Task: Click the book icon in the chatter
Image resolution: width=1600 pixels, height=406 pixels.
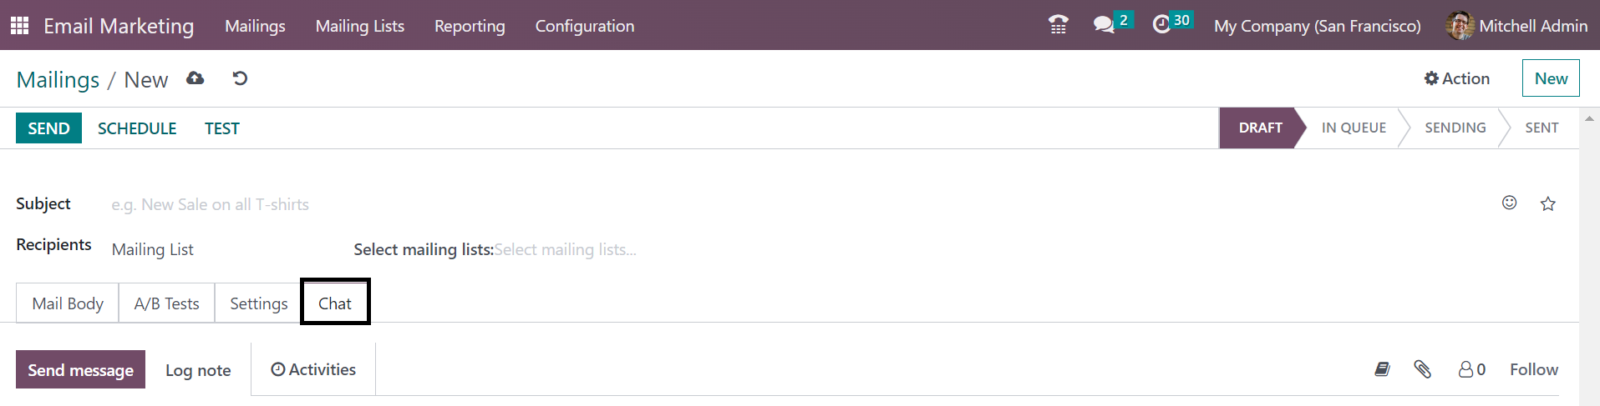Action: click(x=1382, y=369)
